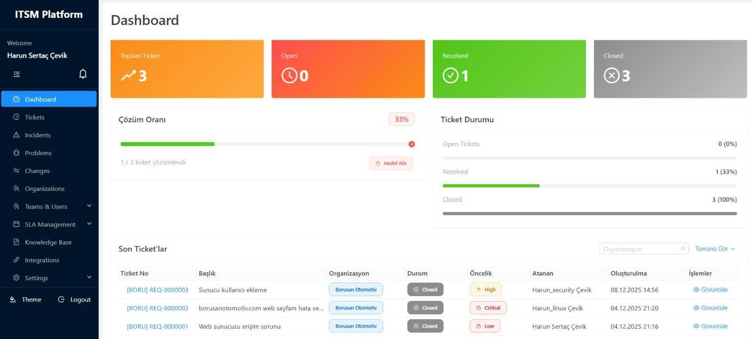Navigate to Changes menu item
Viewport: 753px width, 339px height.
[x=49, y=171]
